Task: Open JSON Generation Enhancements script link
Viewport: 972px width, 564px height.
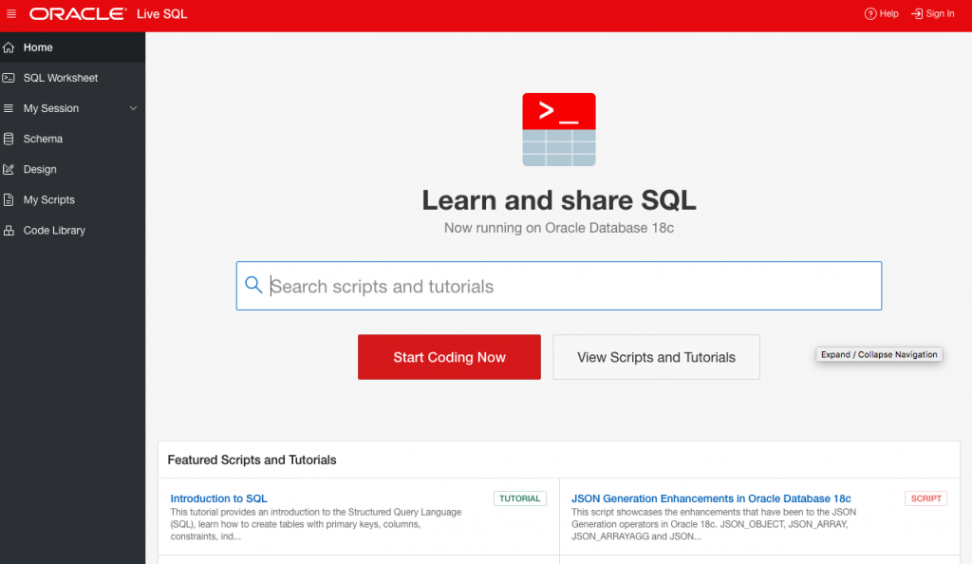Action: click(711, 498)
